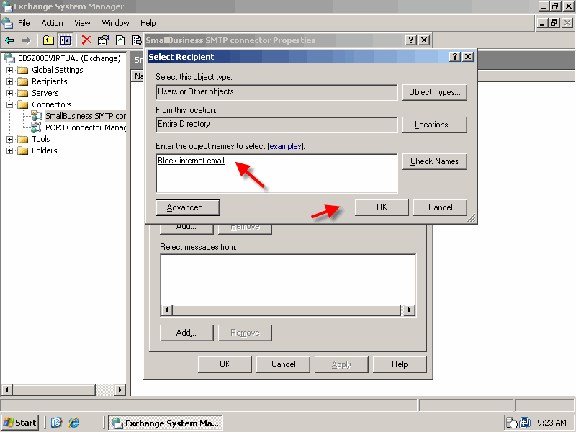Click the 'Entire Directory' location field
The height and width of the screenshot is (432, 576).
[x=276, y=125]
